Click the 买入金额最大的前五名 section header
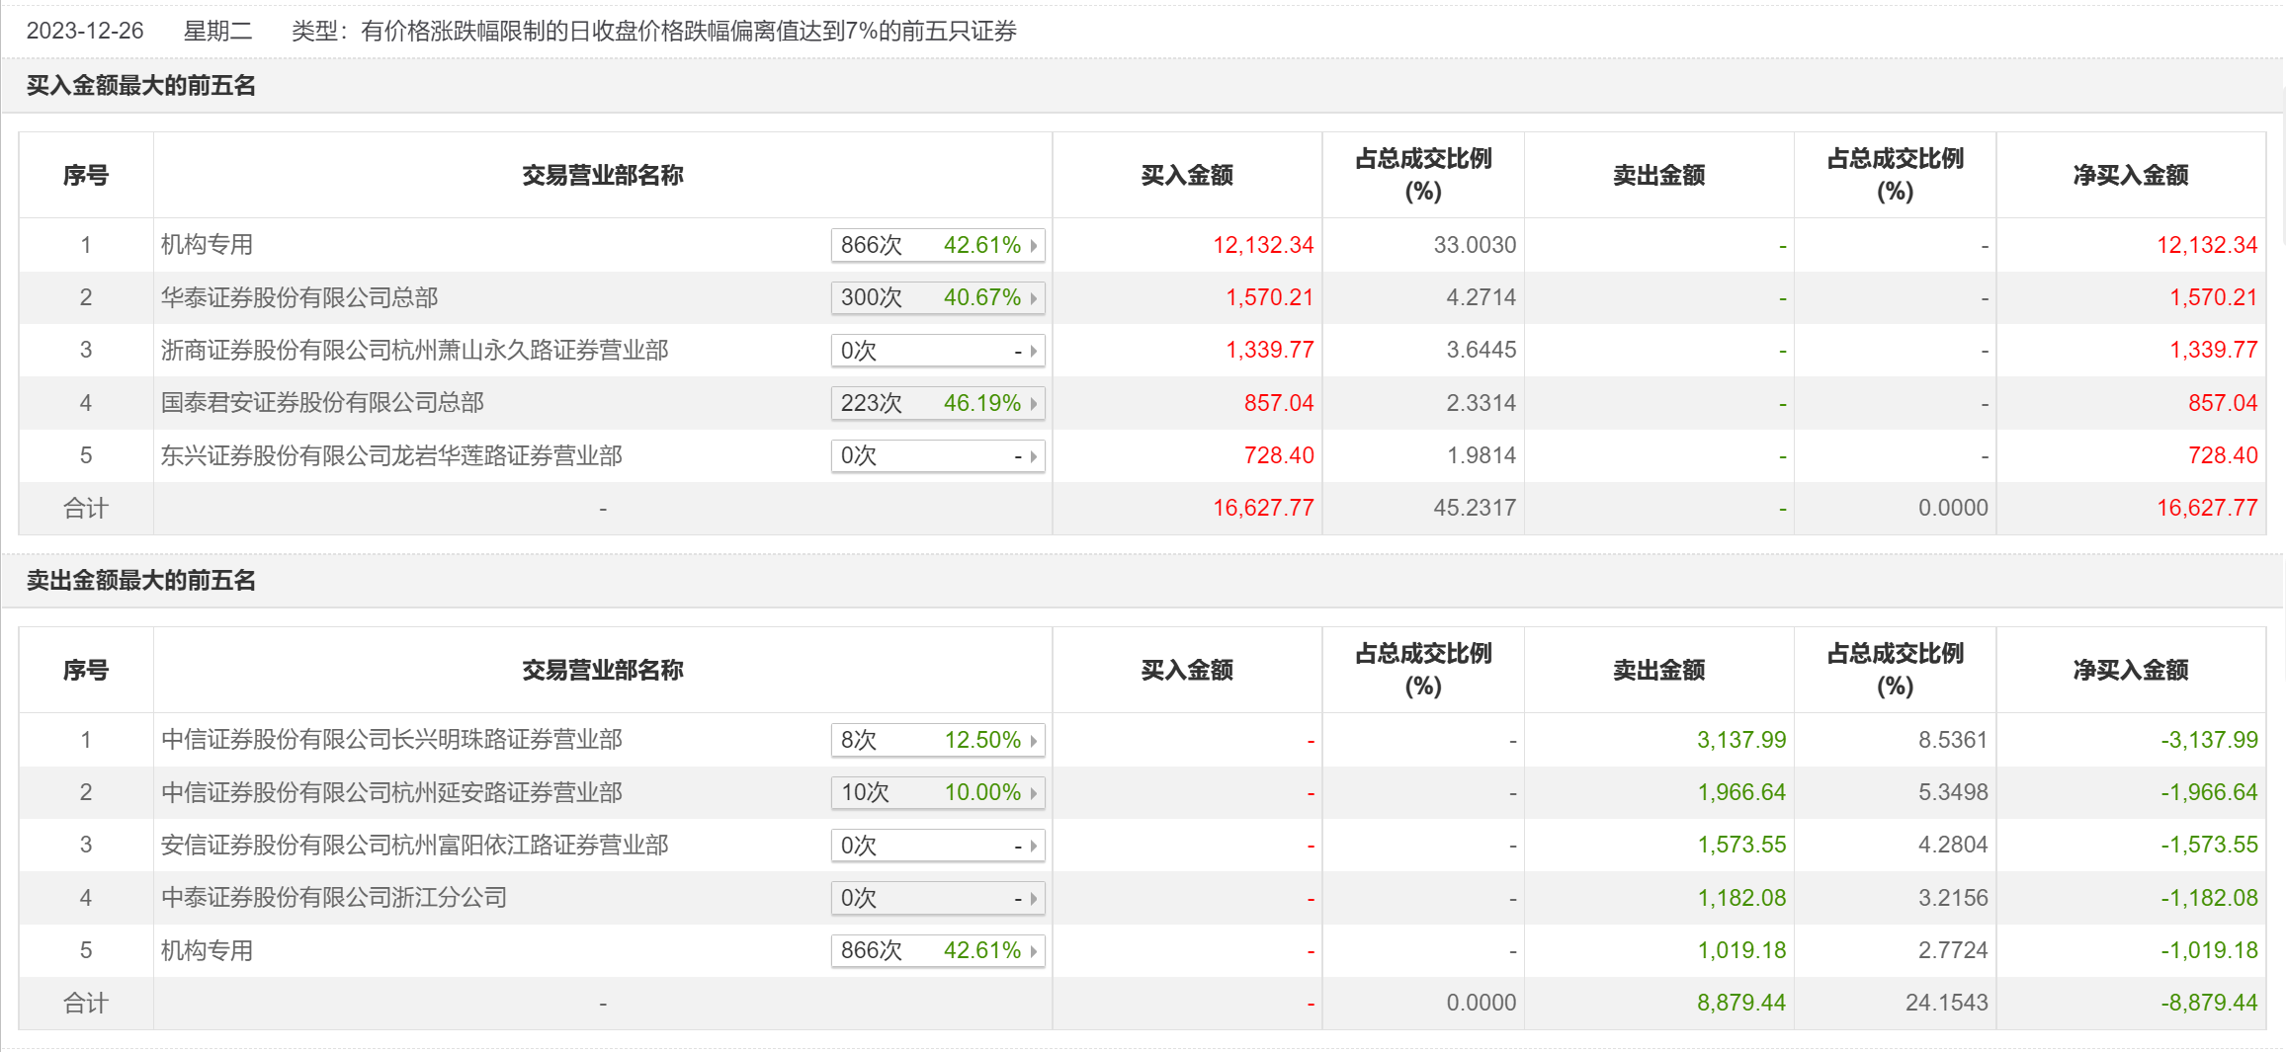 tap(140, 86)
